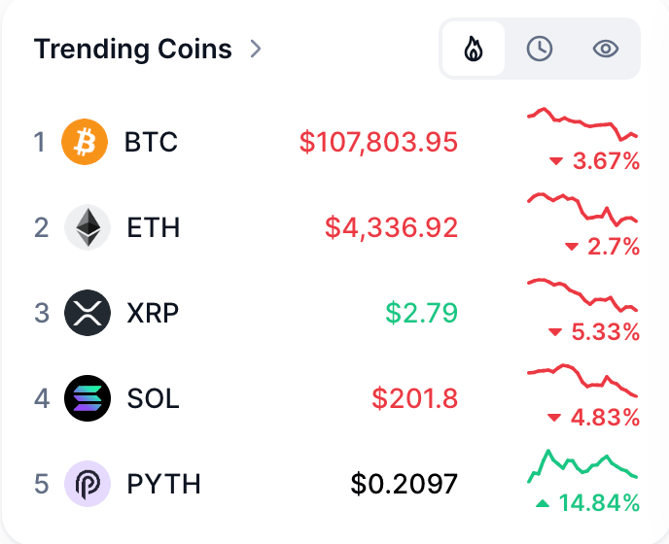Switch to the clock recent tab
669x544 pixels.
pyautogui.click(x=540, y=49)
